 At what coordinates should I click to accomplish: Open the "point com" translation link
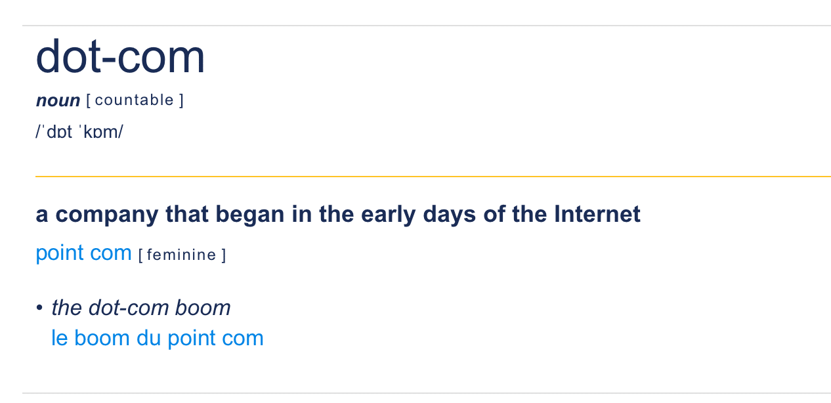pyautogui.click(x=83, y=253)
